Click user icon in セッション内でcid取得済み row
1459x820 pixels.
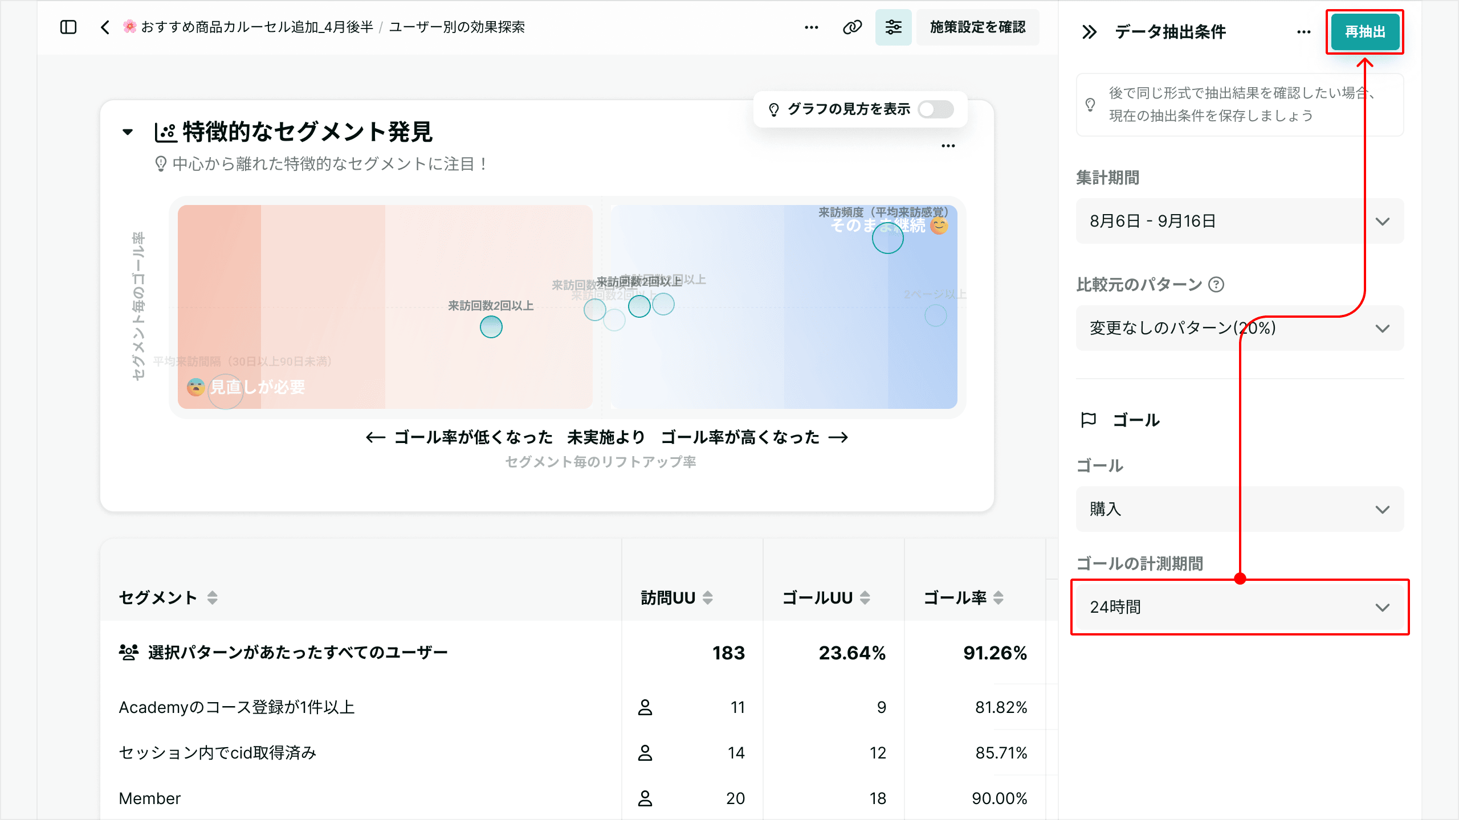tap(645, 753)
